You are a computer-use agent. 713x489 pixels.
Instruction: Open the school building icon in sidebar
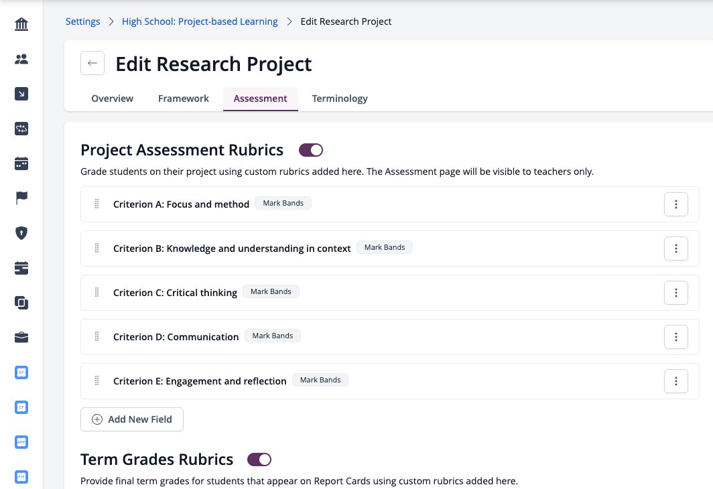point(21,24)
